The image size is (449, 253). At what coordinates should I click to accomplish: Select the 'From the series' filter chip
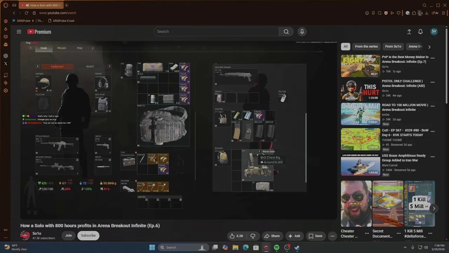pos(366,46)
